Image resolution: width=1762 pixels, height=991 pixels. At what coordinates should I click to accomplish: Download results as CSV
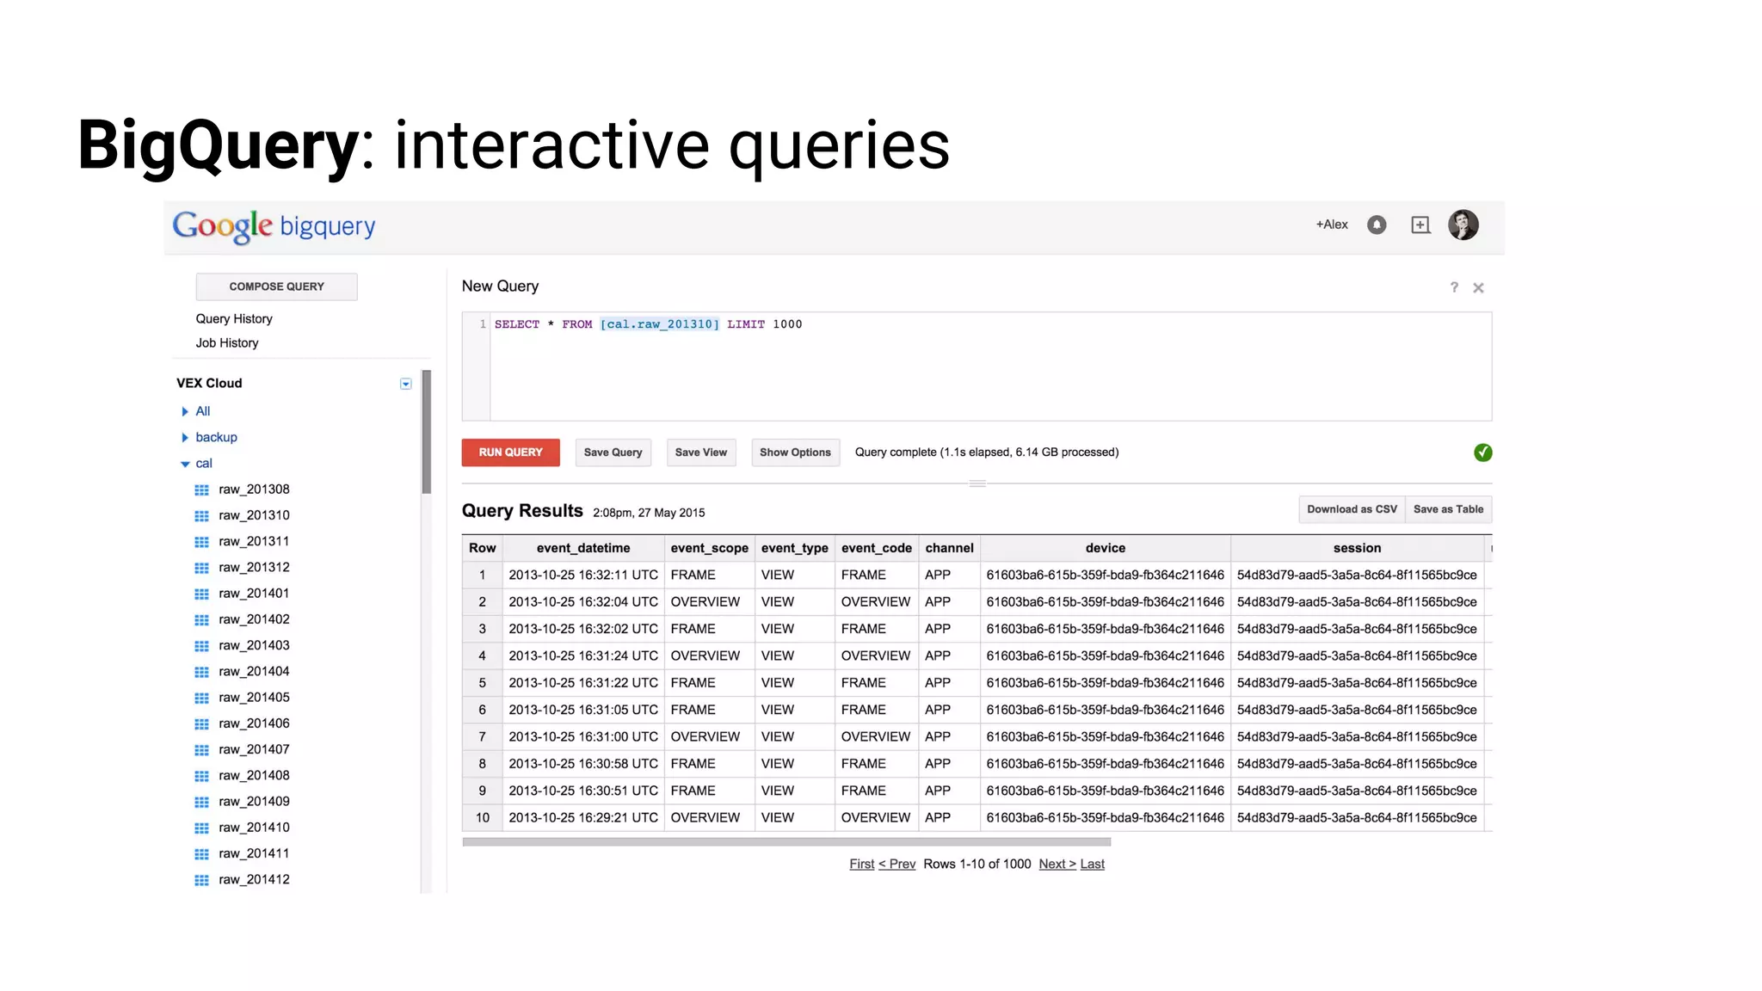coord(1352,509)
